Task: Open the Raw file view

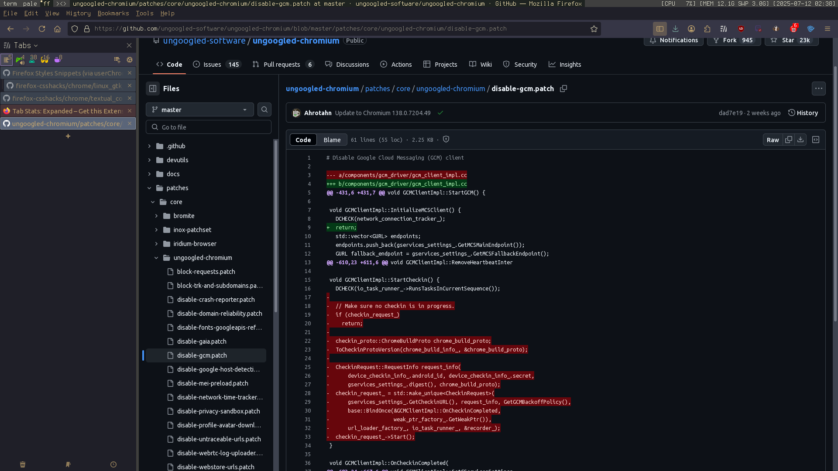Action: tap(773, 140)
